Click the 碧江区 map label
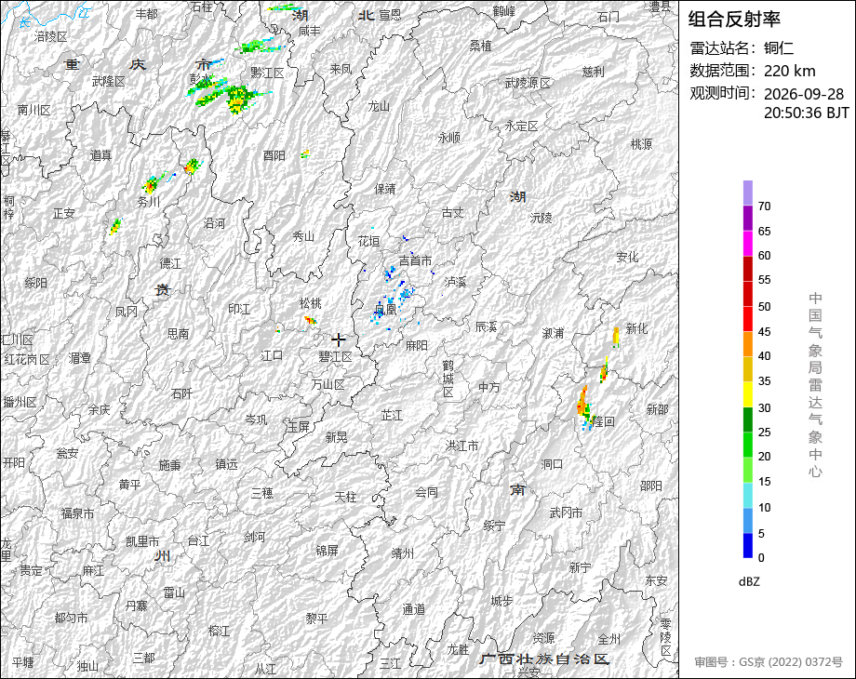Screen dimensions: 856x679 click(x=335, y=357)
